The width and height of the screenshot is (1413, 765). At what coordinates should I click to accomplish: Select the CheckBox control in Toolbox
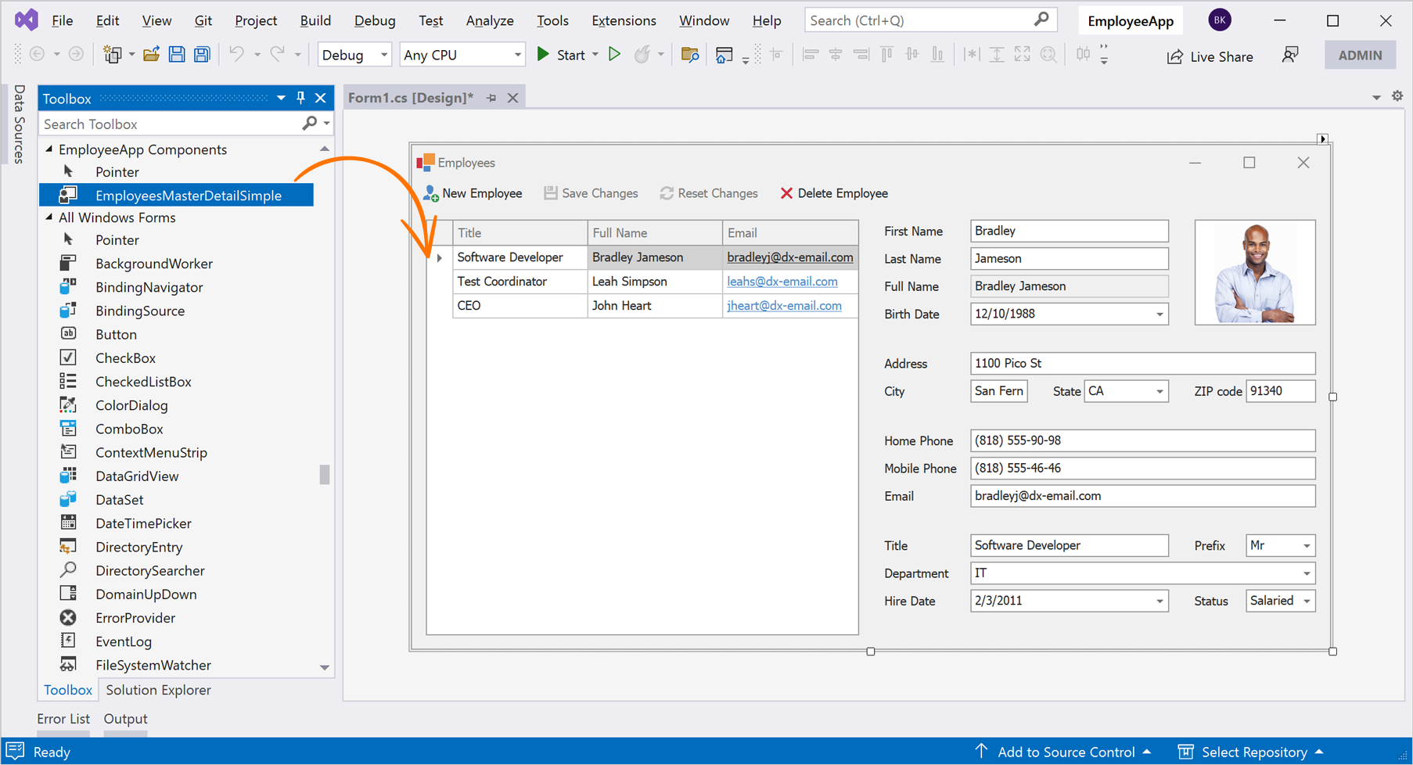(x=125, y=358)
